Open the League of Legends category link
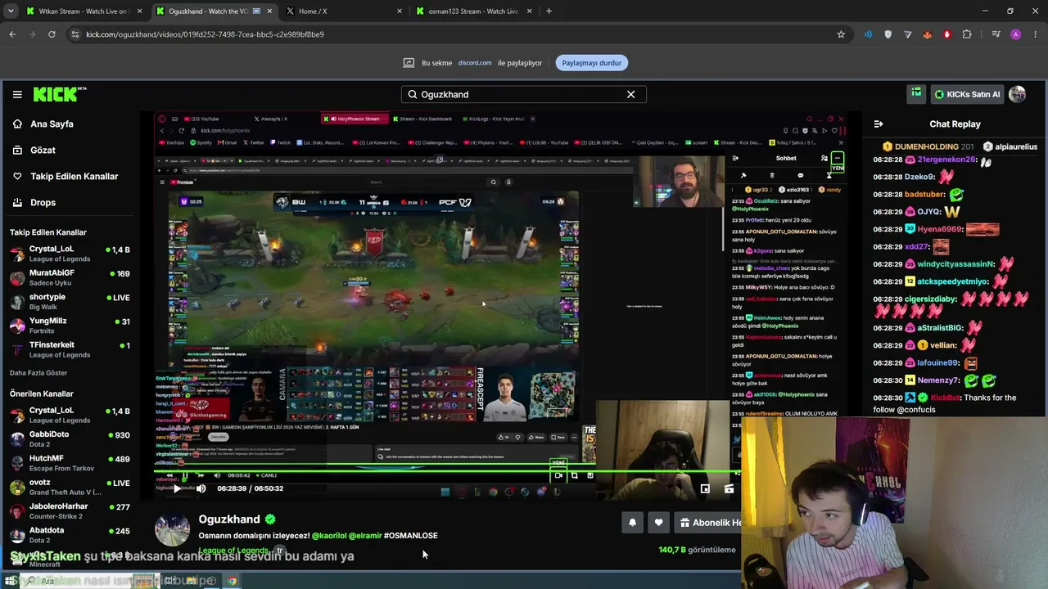Screen dimensions: 1048x589 (233, 551)
